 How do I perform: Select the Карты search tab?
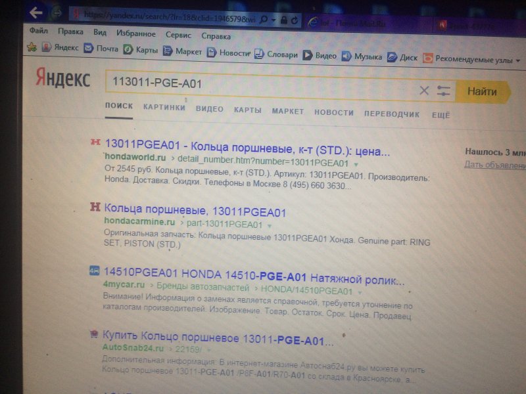coord(248,110)
